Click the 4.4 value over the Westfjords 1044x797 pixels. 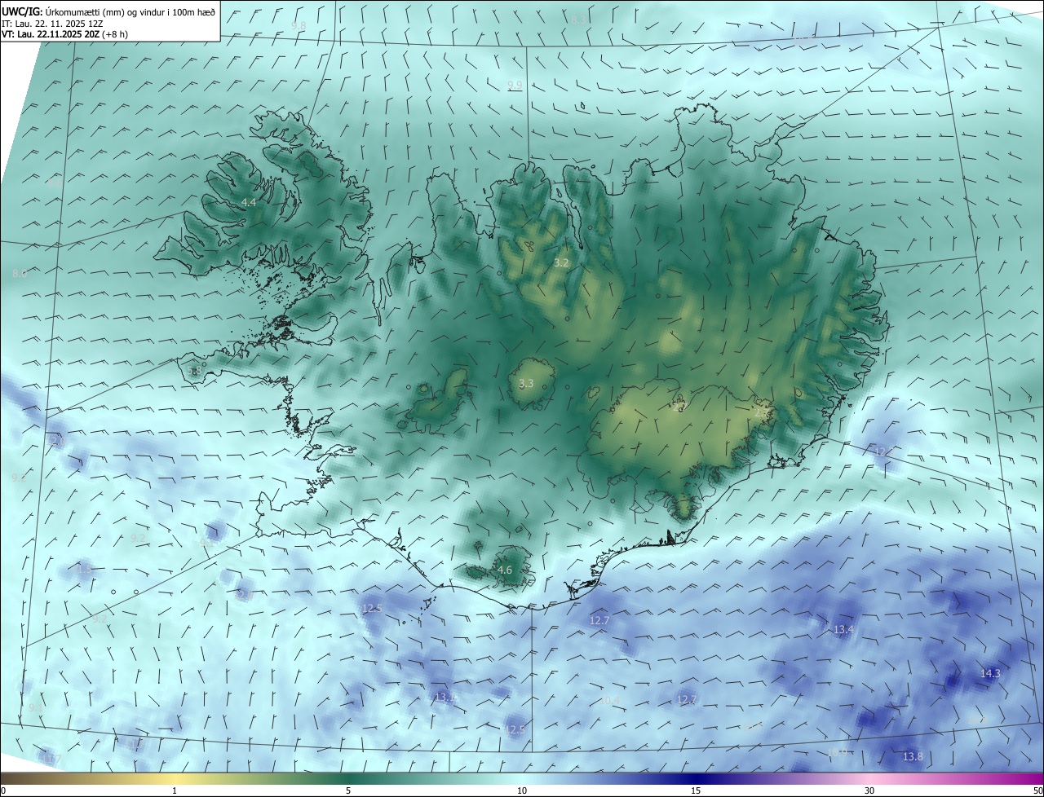point(249,202)
